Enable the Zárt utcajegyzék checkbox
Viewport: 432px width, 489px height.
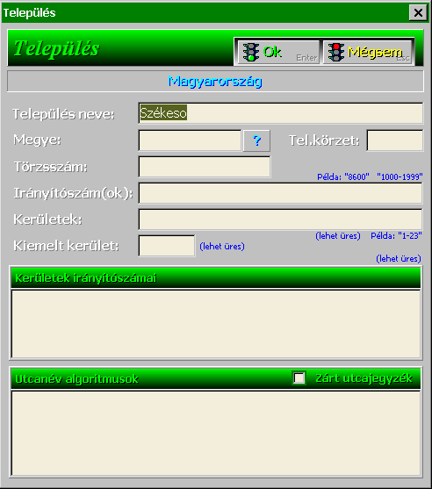pos(299,378)
